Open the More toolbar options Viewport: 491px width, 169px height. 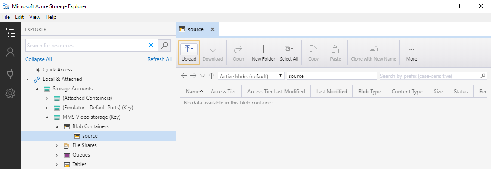(411, 52)
